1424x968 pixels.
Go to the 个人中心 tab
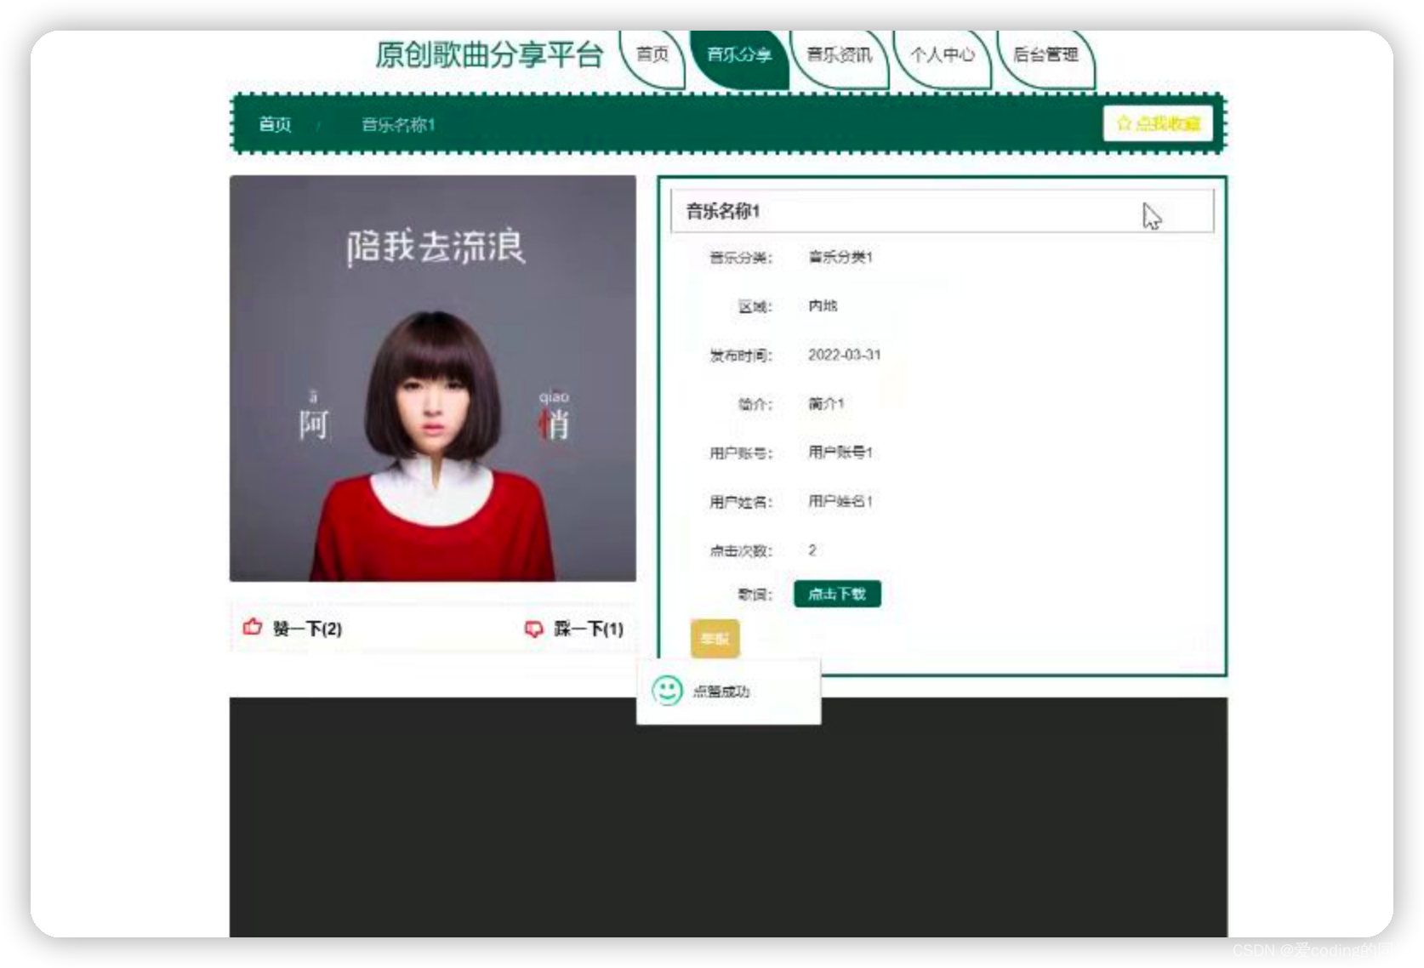pyautogui.click(x=943, y=55)
